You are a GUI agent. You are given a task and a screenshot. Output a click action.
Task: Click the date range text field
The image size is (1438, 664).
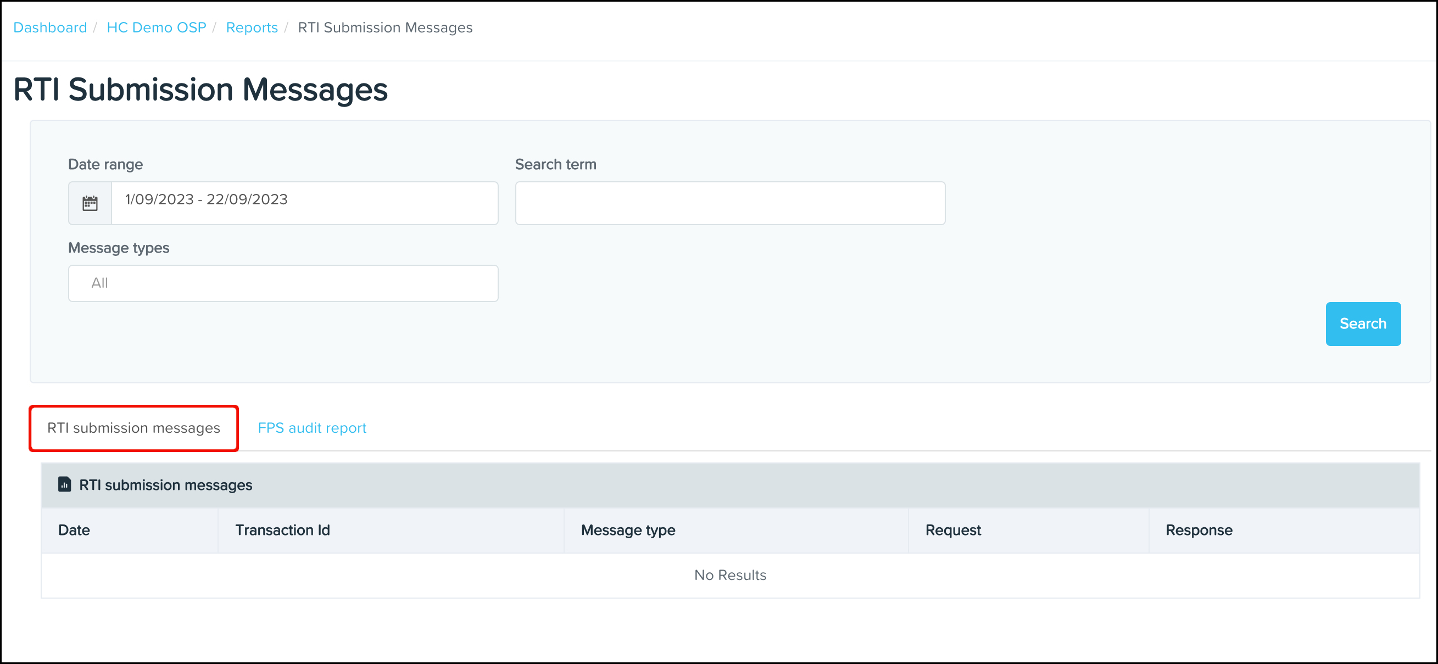click(x=305, y=203)
